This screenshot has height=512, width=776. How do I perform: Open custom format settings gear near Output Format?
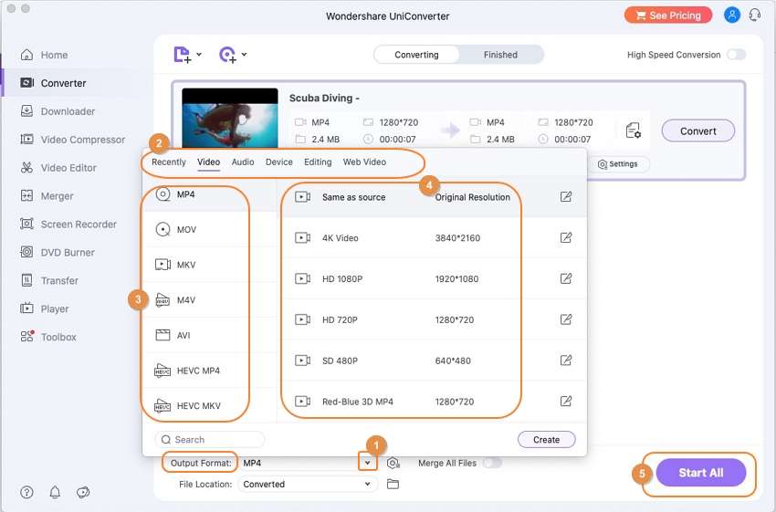click(393, 463)
